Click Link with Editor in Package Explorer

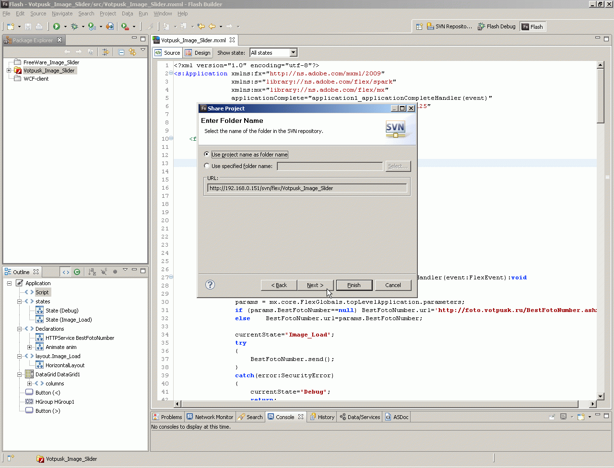click(132, 52)
